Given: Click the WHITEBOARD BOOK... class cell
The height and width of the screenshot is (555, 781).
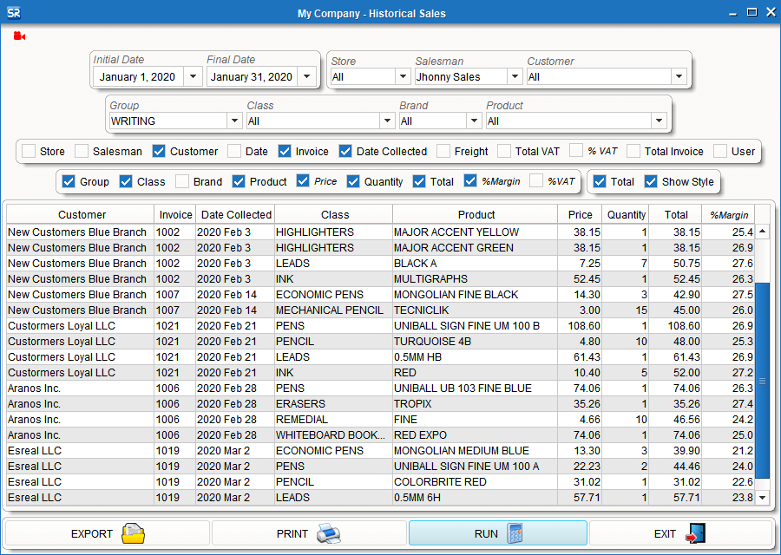Looking at the screenshot, I should point(334,435).
